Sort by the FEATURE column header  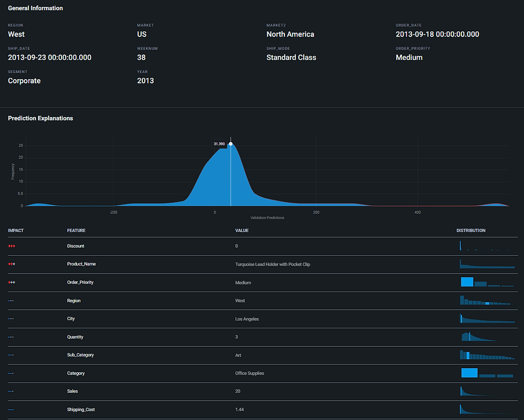click(x=76, y=231)
